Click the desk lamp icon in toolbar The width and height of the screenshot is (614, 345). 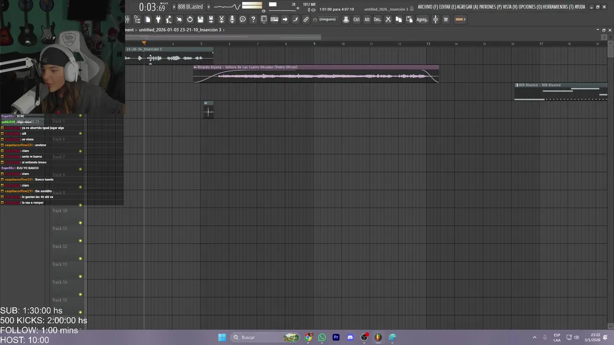coord(169,19)
